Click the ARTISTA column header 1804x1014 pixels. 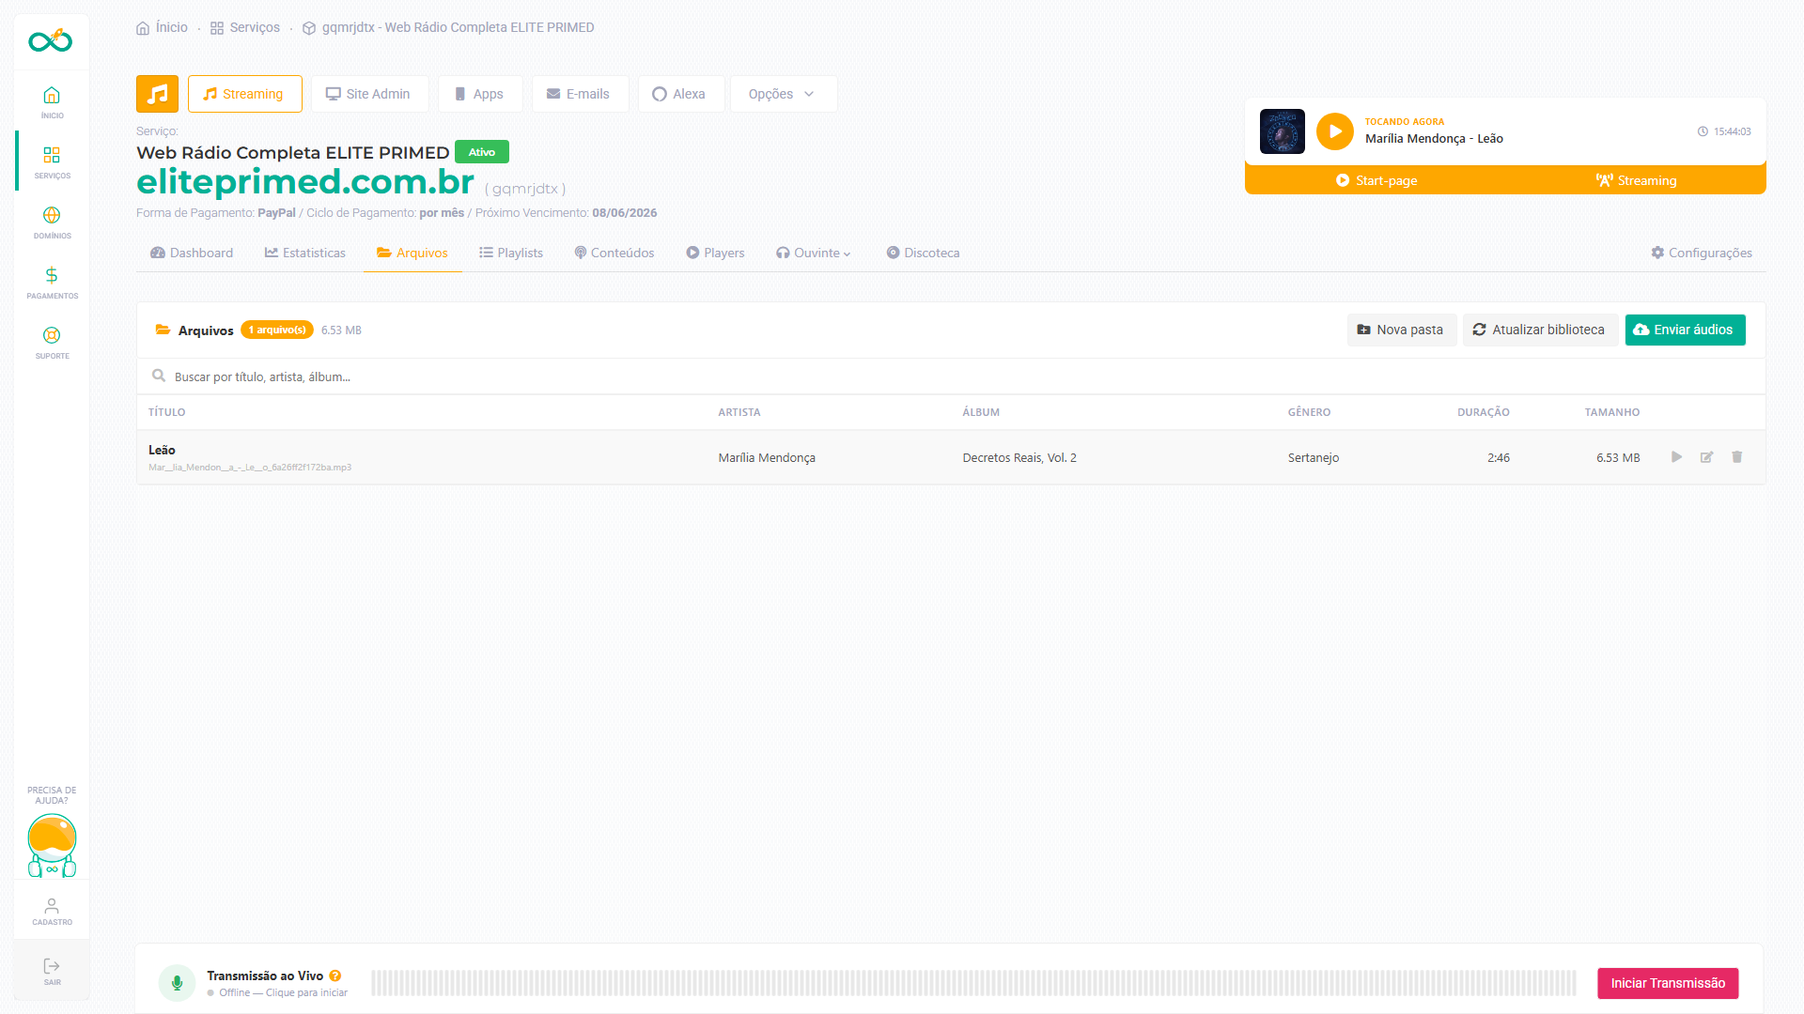tap(739, 412)
